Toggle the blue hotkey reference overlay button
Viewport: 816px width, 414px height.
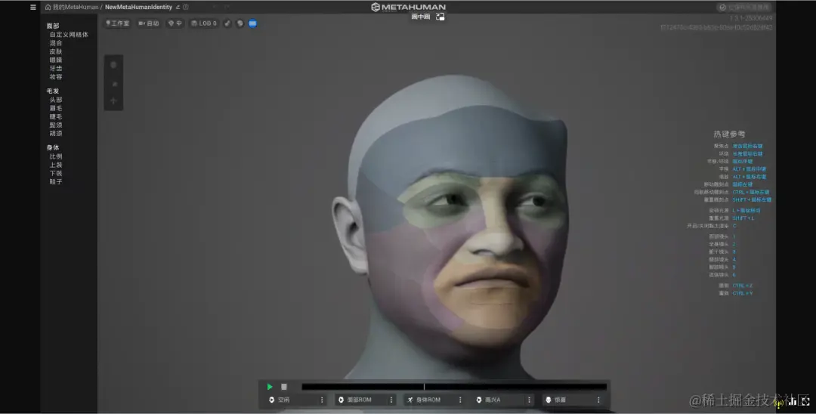click(253, 23)
